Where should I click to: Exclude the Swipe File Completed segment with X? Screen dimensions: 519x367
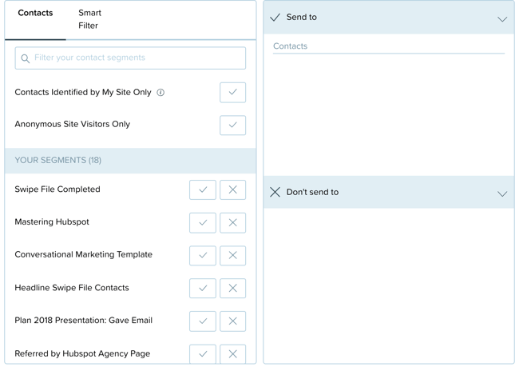[232, 190]
